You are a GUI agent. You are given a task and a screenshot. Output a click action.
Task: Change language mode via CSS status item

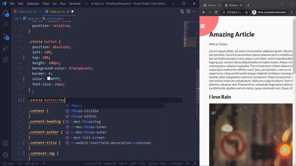pos(142,164)
